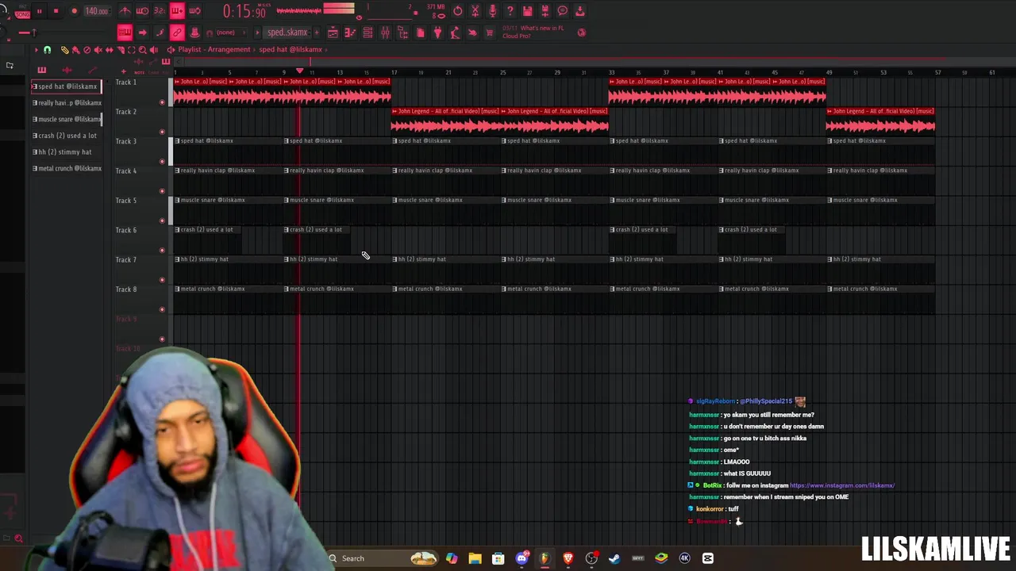Screen dimensions: 1016x571
Task: Open Discord from the taskbar
Action: [x=521, y=558]
